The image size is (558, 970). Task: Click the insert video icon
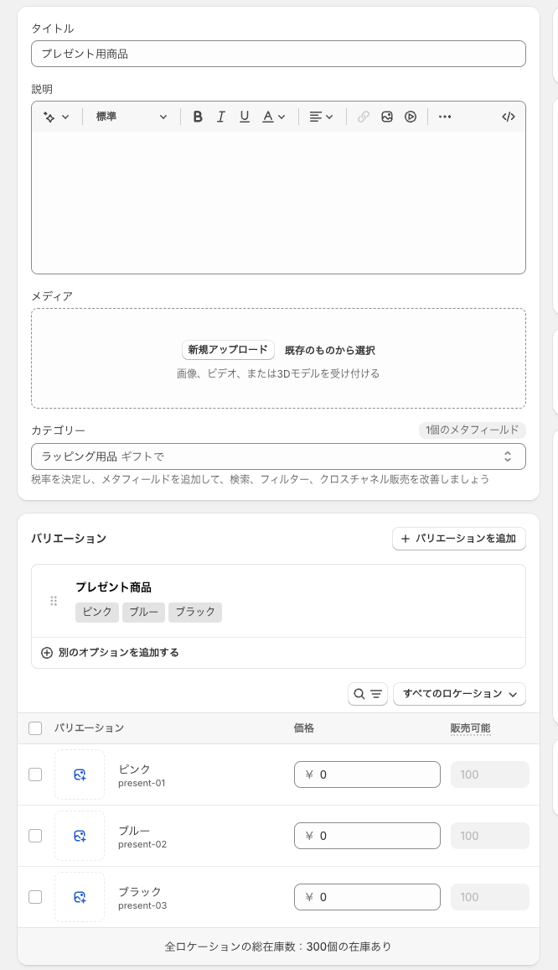(411, 117)
